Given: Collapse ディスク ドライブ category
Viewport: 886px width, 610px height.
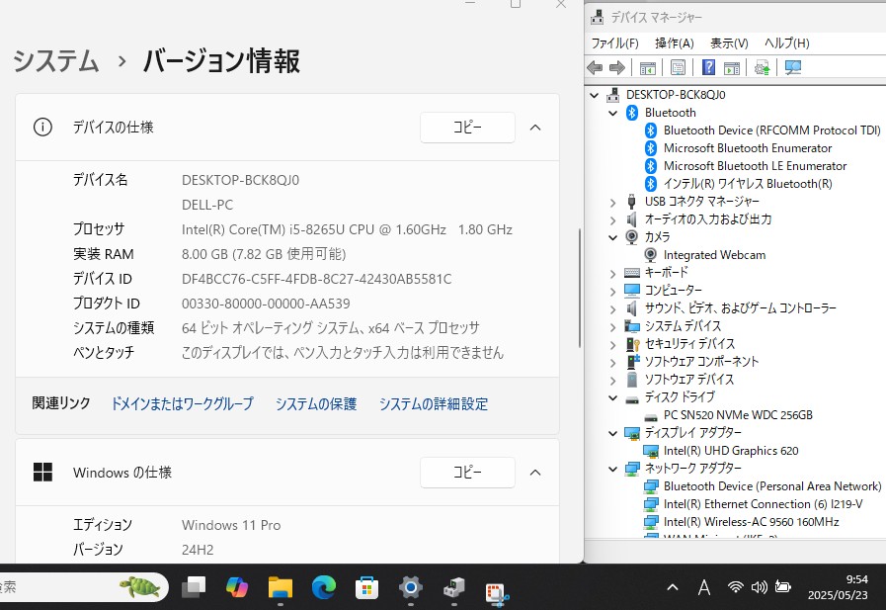Looking at the screenshot, I should 612,397.
